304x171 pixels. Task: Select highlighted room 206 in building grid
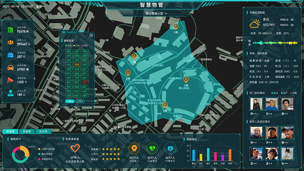[76, 65]
